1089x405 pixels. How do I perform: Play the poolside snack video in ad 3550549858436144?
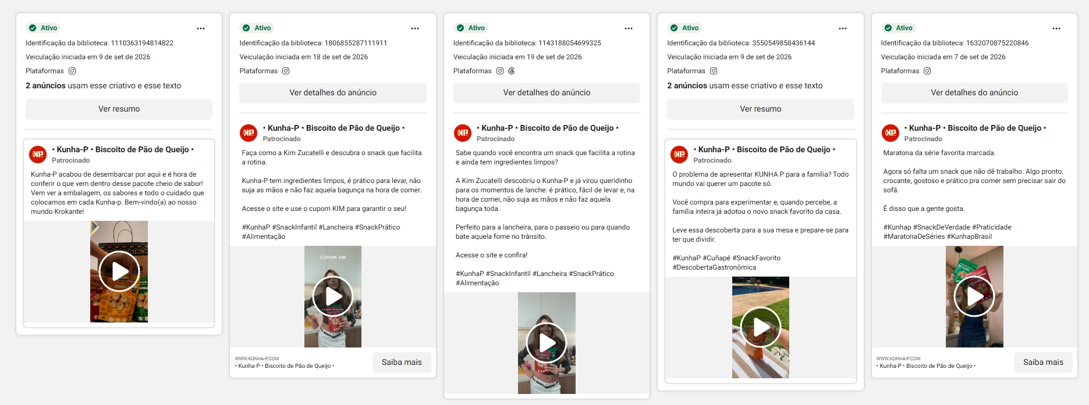pyautogui.click(x=761, y=327)
